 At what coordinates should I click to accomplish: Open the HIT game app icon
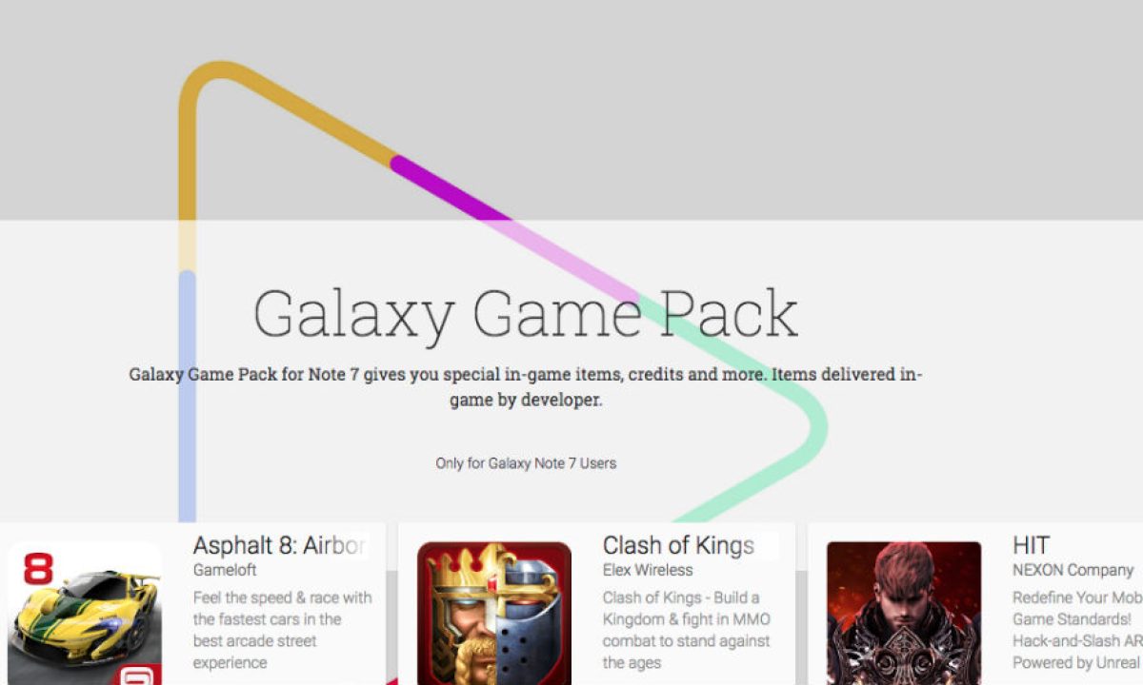click(904, 614)
